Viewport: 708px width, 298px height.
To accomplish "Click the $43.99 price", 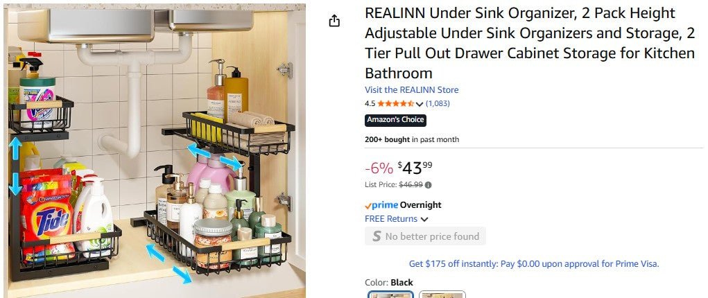I will point(415,168).
